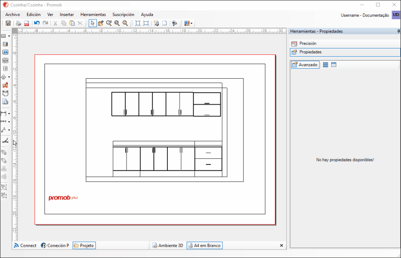Click the printer tool icon before color palette
Image resolution: width=401 pixels, height=258 pixels.
point(175,23)
